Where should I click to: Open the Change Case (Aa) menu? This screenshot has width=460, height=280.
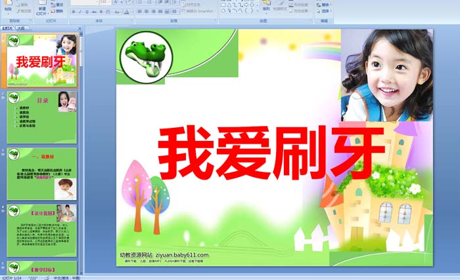click(x=117, y=12)
